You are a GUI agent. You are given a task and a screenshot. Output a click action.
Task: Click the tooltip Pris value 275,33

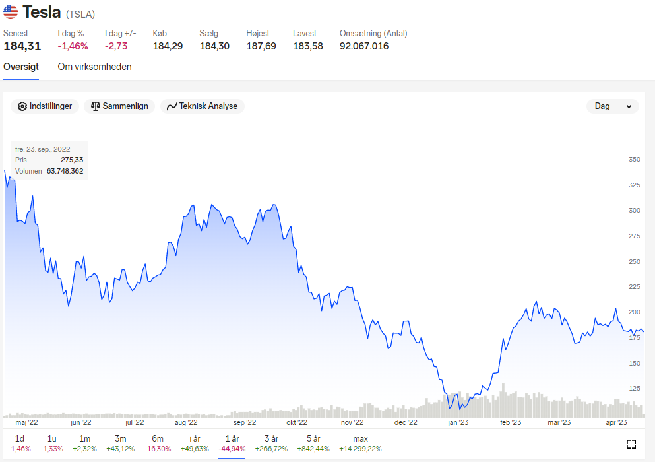tap(72, 160)
